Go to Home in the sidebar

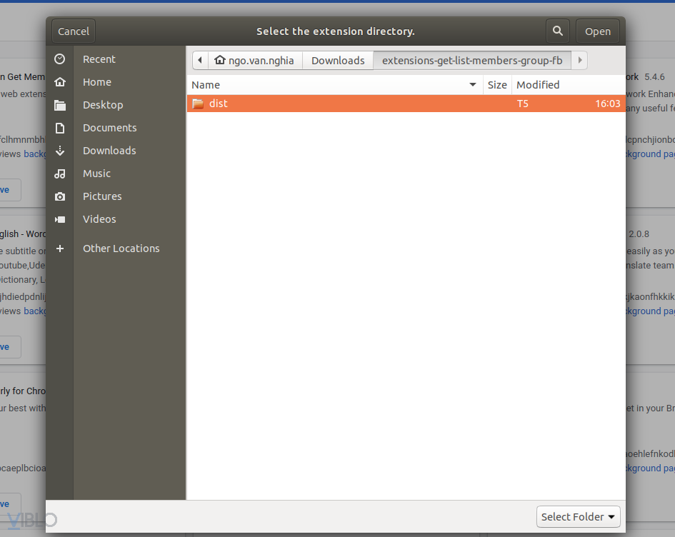[97, 81]
